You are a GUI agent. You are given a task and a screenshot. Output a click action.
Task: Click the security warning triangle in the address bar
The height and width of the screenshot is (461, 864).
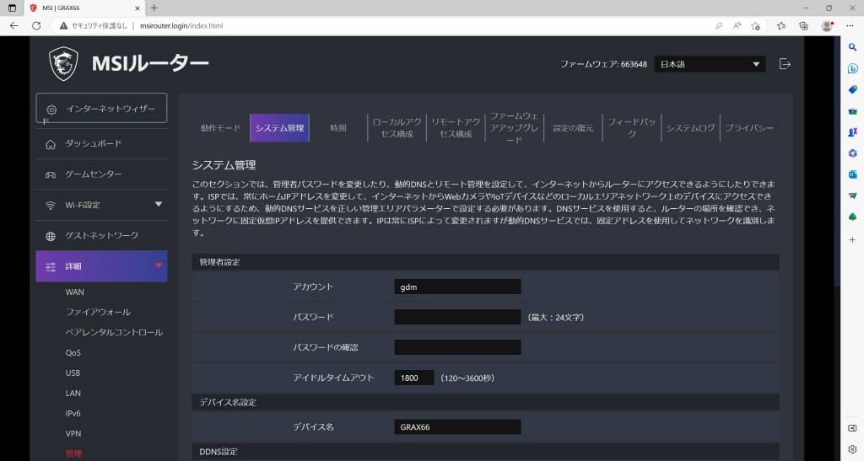tap(64, 26)
